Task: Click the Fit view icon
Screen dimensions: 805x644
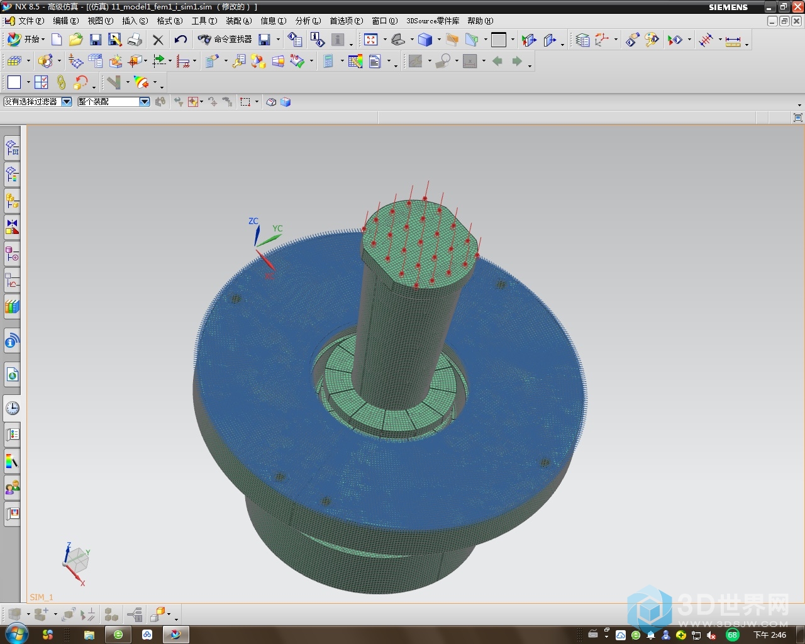Action: (371, 40)
